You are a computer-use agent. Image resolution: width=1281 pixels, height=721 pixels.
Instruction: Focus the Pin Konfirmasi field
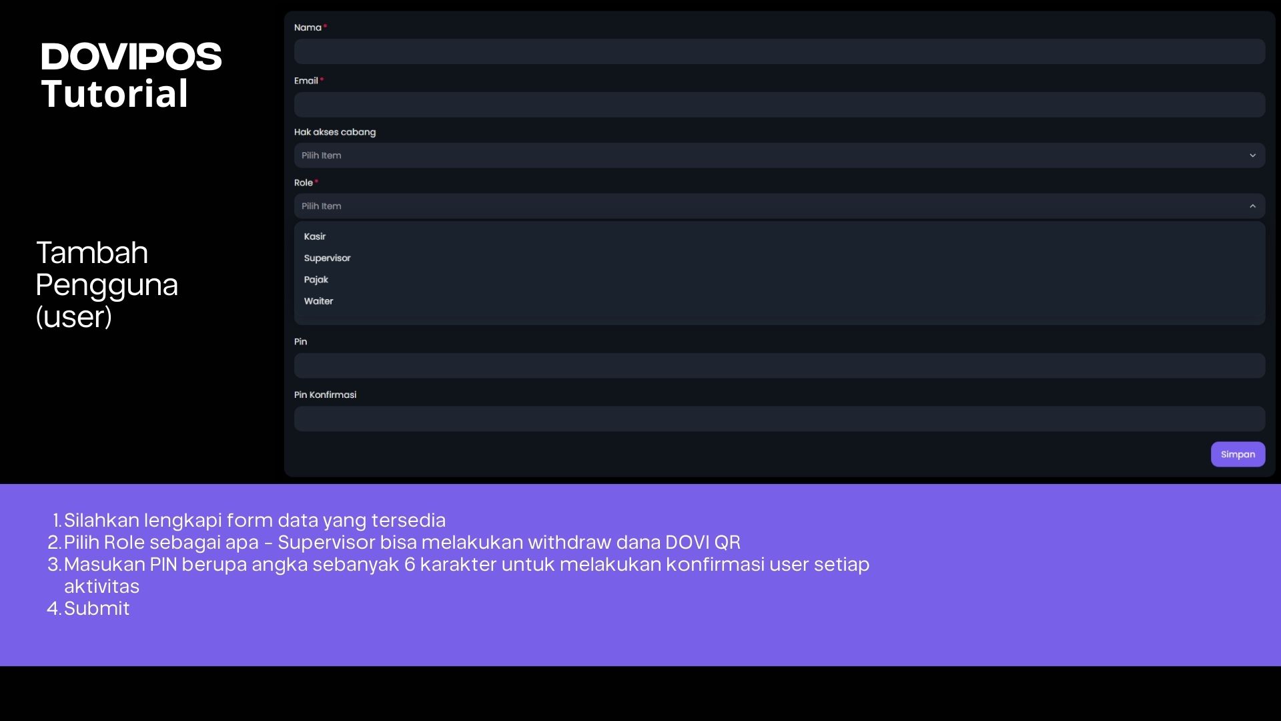(x=779, y=419)
